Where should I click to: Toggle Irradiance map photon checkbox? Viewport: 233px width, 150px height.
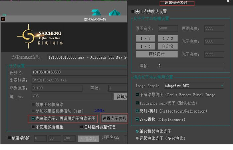[x=137, y=103]
